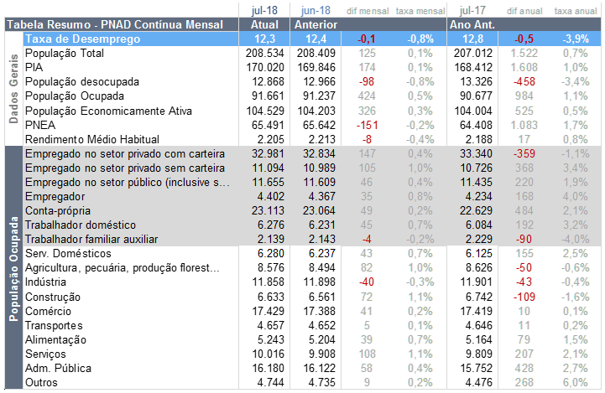The height and width of the screenshot is (393, 605).
Task: Click the 'Rendimento Médio Habitual' row label
Action: coord(92,139)
